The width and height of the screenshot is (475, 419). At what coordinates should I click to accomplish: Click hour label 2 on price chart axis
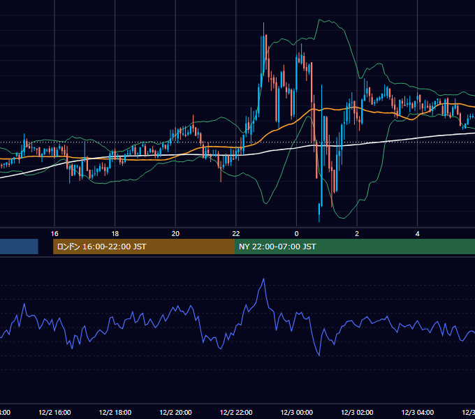coord(357,234)
